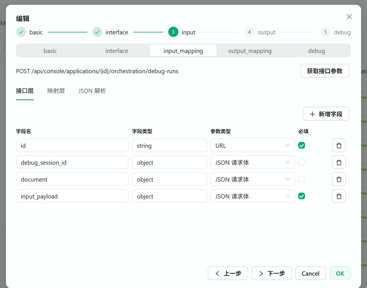
Task: Edit field type of input_payload row
Action: point(169,196)
